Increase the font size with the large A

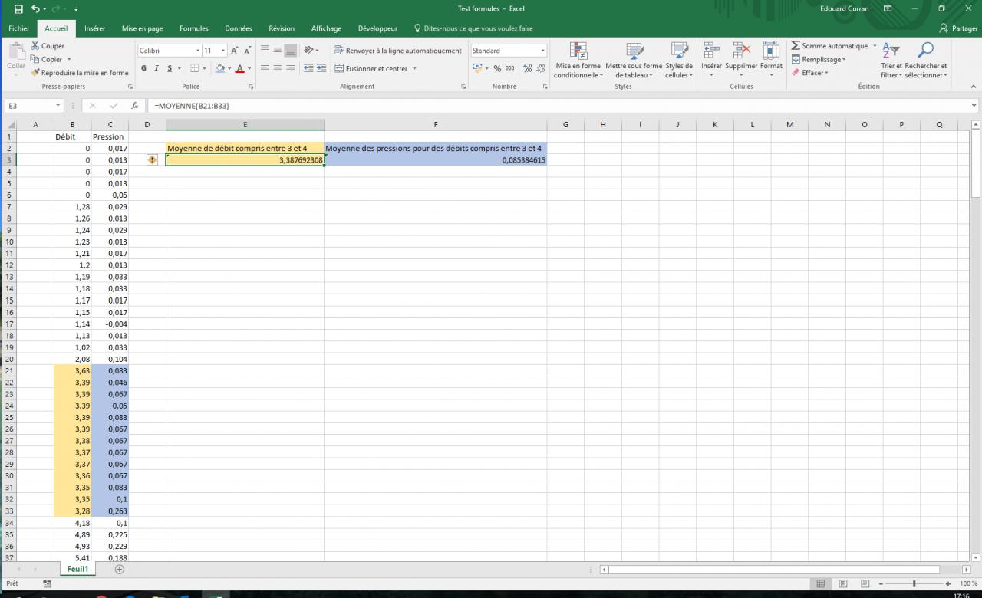point(236,51)
